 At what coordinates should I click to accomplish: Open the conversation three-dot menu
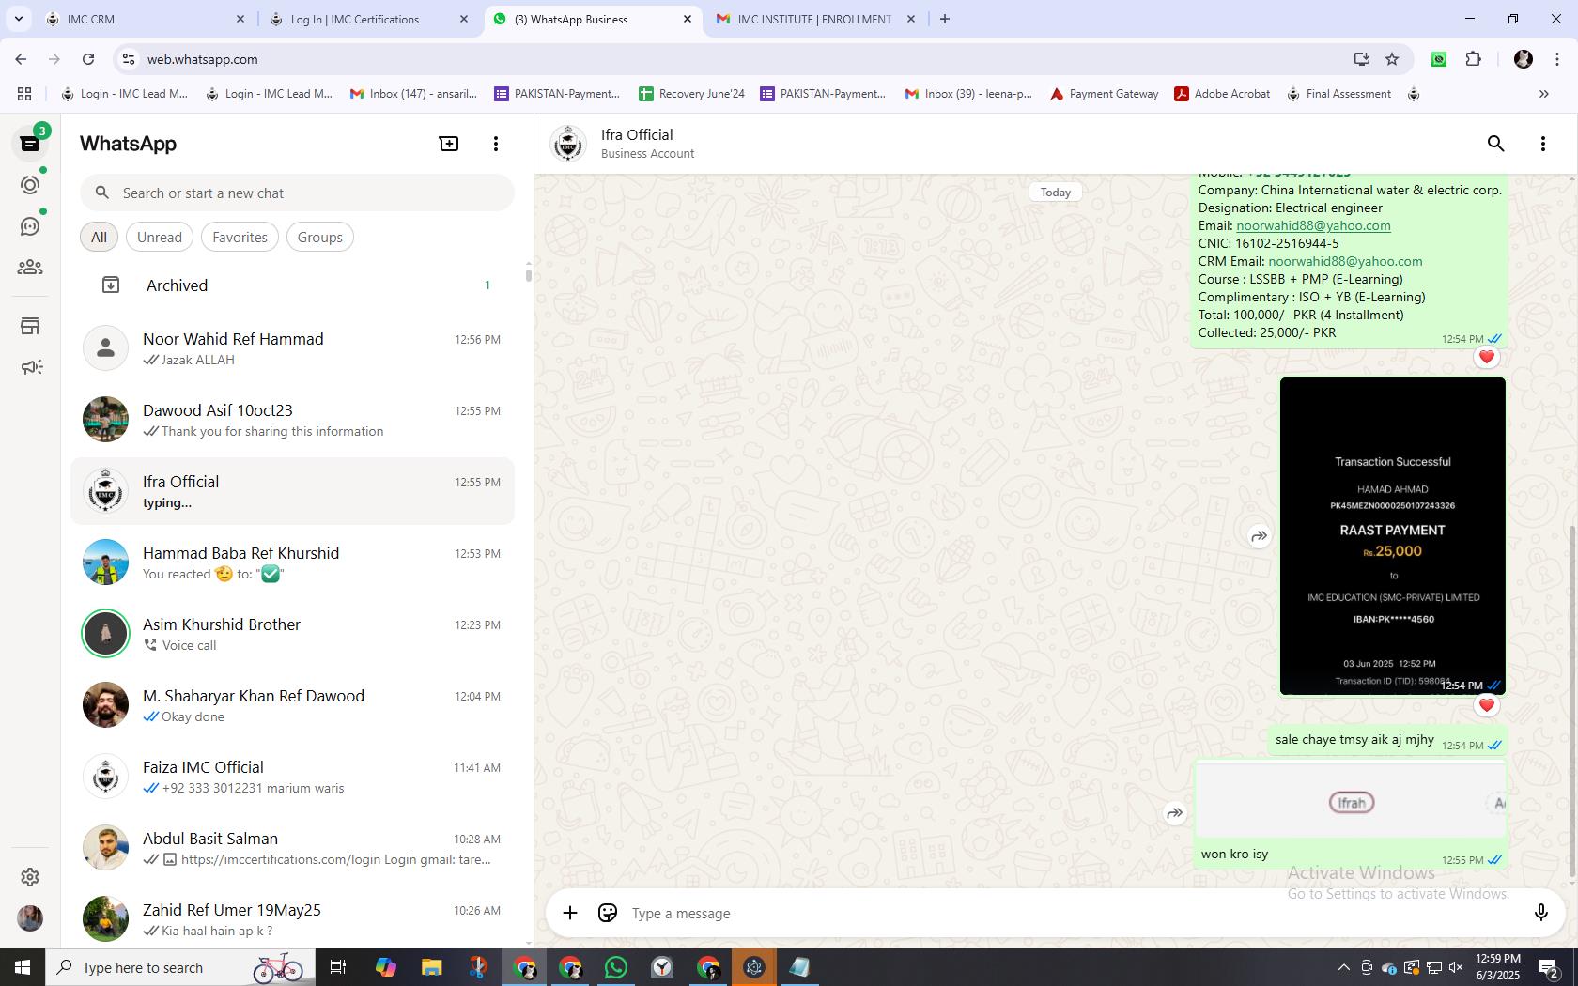pos(1542,144)
